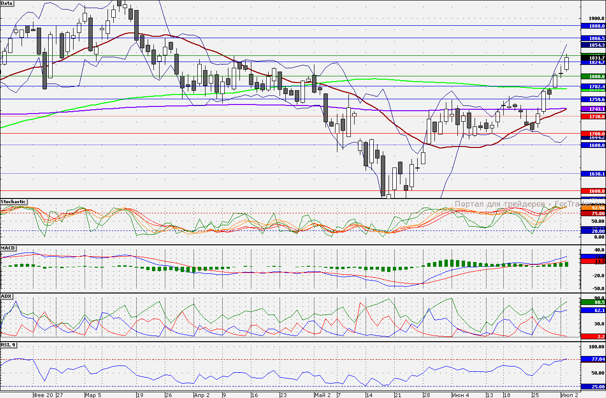Select the 1680.0 price level marker
The height and width of the screenshot is (398, 606).
593,145
